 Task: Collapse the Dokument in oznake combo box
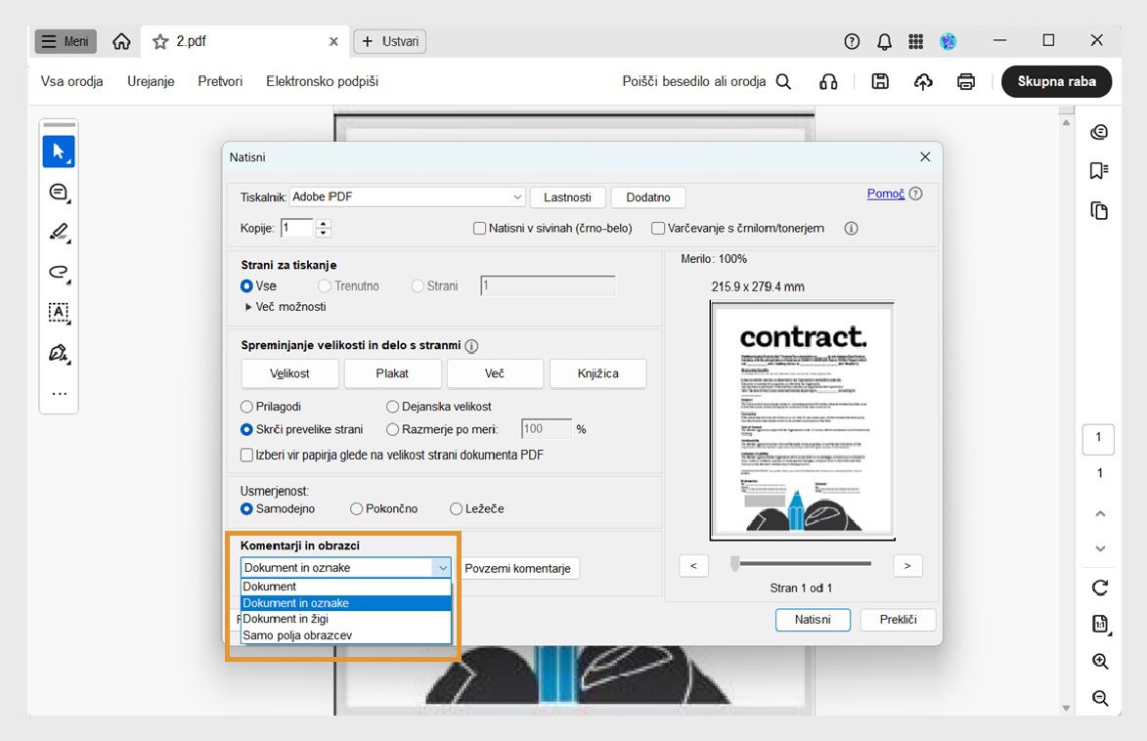click(443, 568)
